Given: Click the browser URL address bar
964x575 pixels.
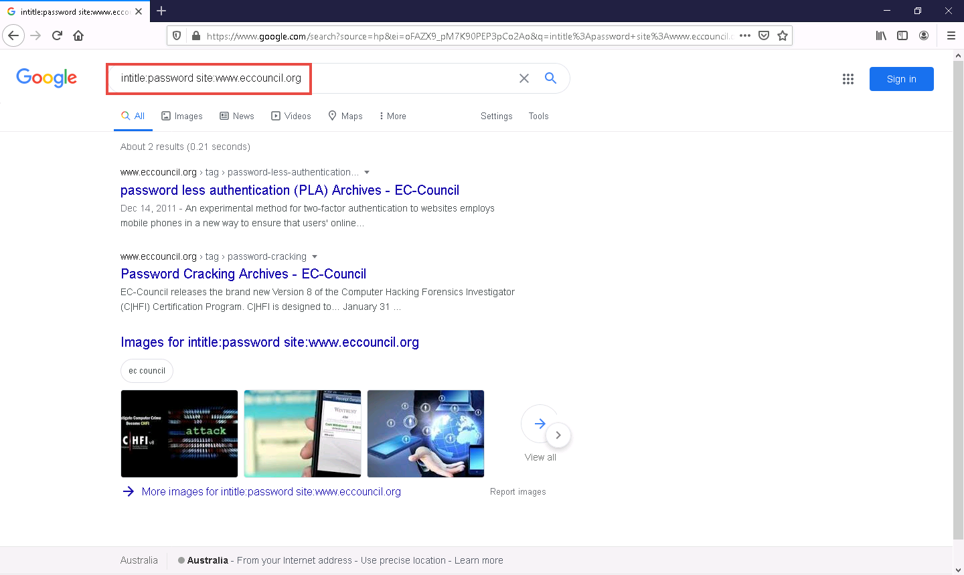Looking at the screenshot, I should (x=469, y=36).
